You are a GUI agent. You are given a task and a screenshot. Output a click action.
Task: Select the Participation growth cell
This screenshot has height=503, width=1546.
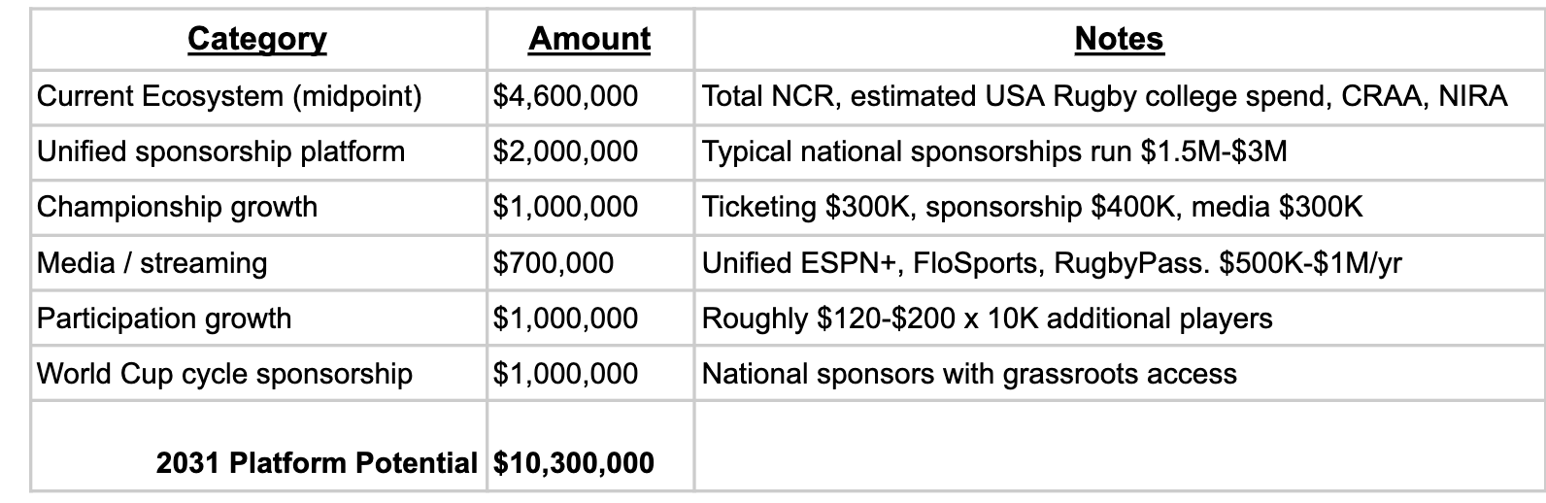164,319
